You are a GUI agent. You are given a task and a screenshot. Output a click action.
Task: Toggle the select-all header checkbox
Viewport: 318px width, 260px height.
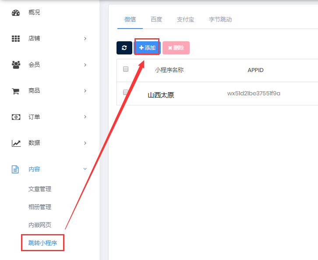pyautogui.click(x=126, y=69)
